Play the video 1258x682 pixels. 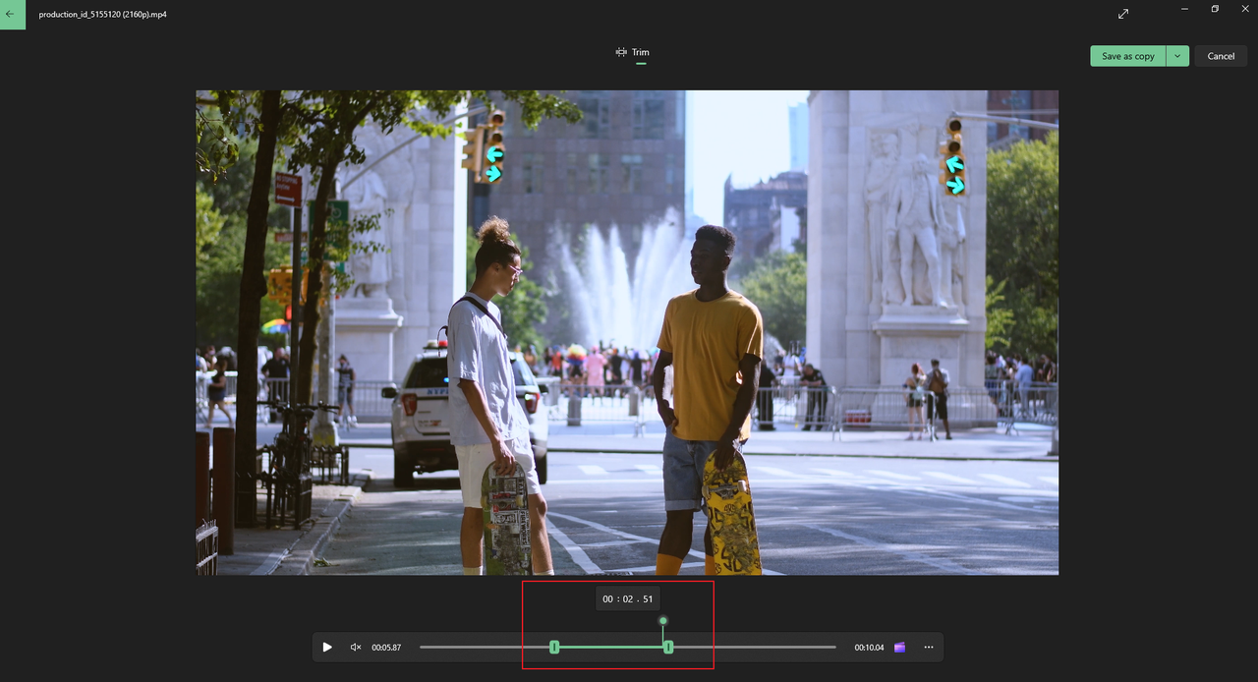pyautogui.click(x=327, y=647)
